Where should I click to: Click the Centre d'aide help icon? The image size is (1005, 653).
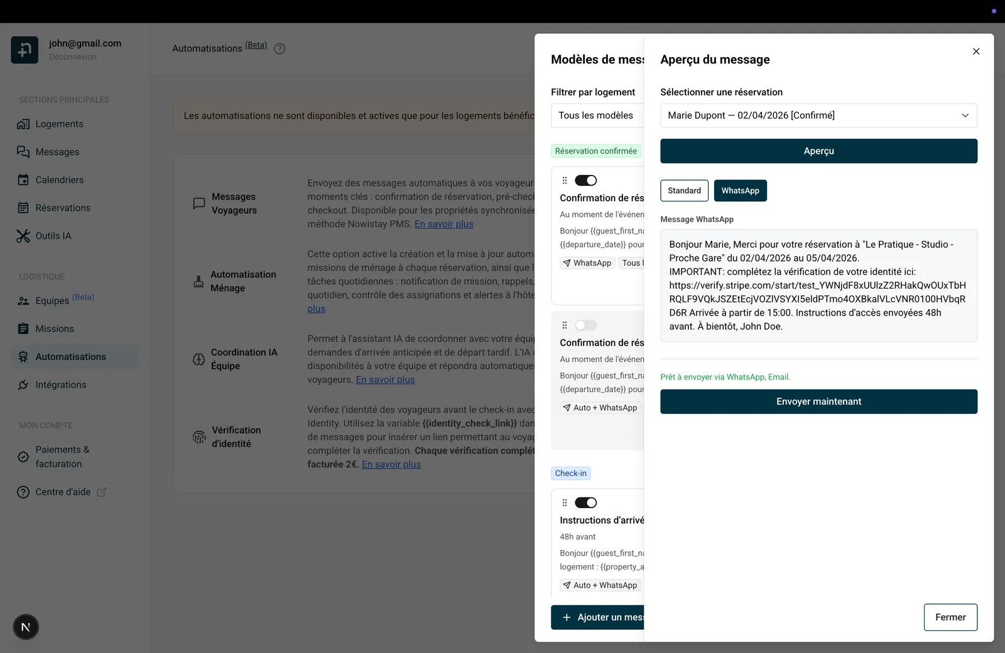click(23, 492)
